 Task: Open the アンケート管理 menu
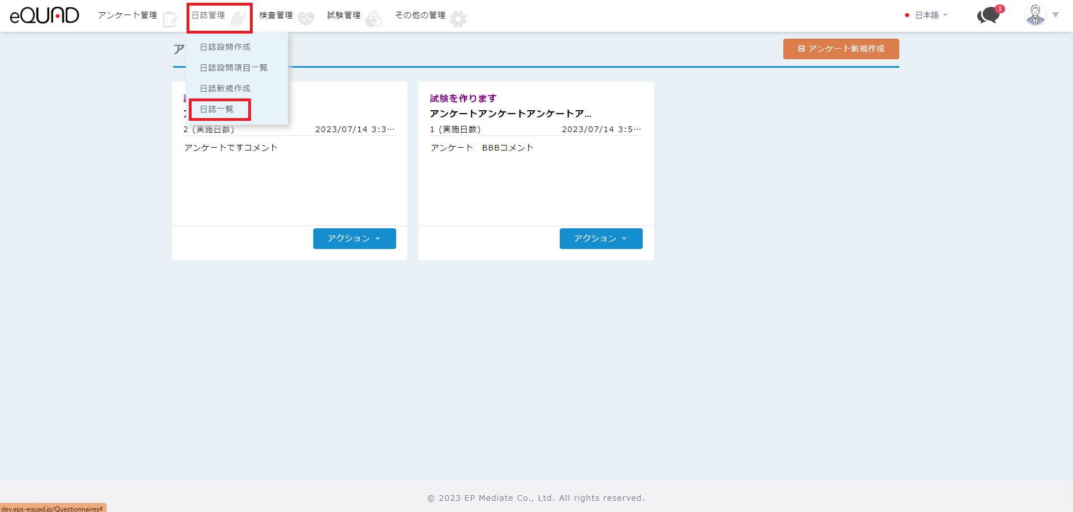click(x=128, y=15)
